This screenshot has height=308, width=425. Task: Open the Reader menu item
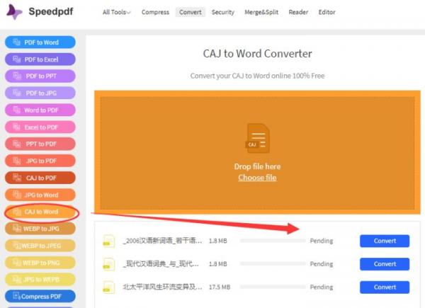point(298,12)
